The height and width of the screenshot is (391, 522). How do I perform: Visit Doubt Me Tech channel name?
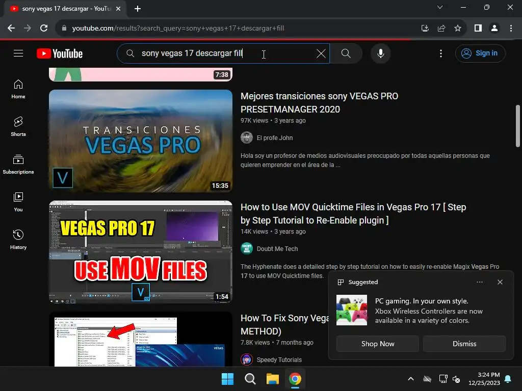click(x=277, y=248)
